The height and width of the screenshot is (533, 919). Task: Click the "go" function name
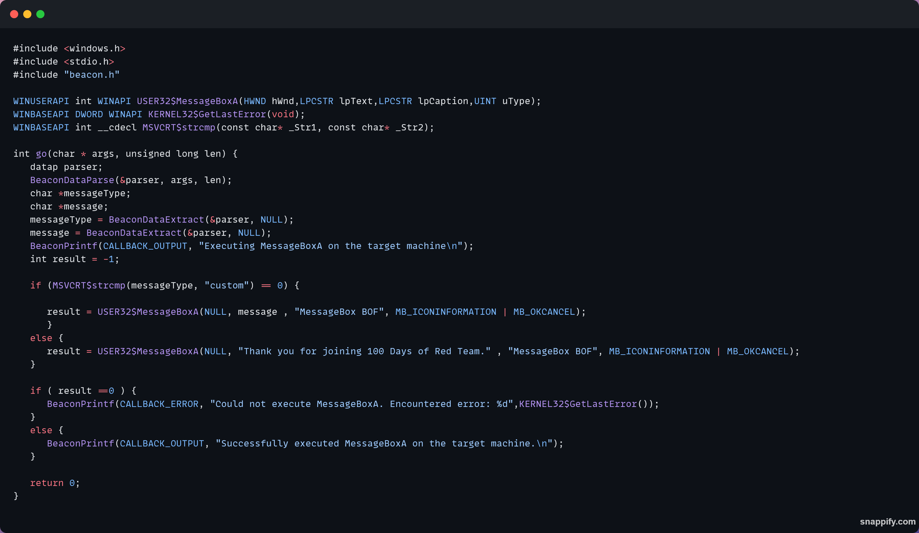point(41,154)
